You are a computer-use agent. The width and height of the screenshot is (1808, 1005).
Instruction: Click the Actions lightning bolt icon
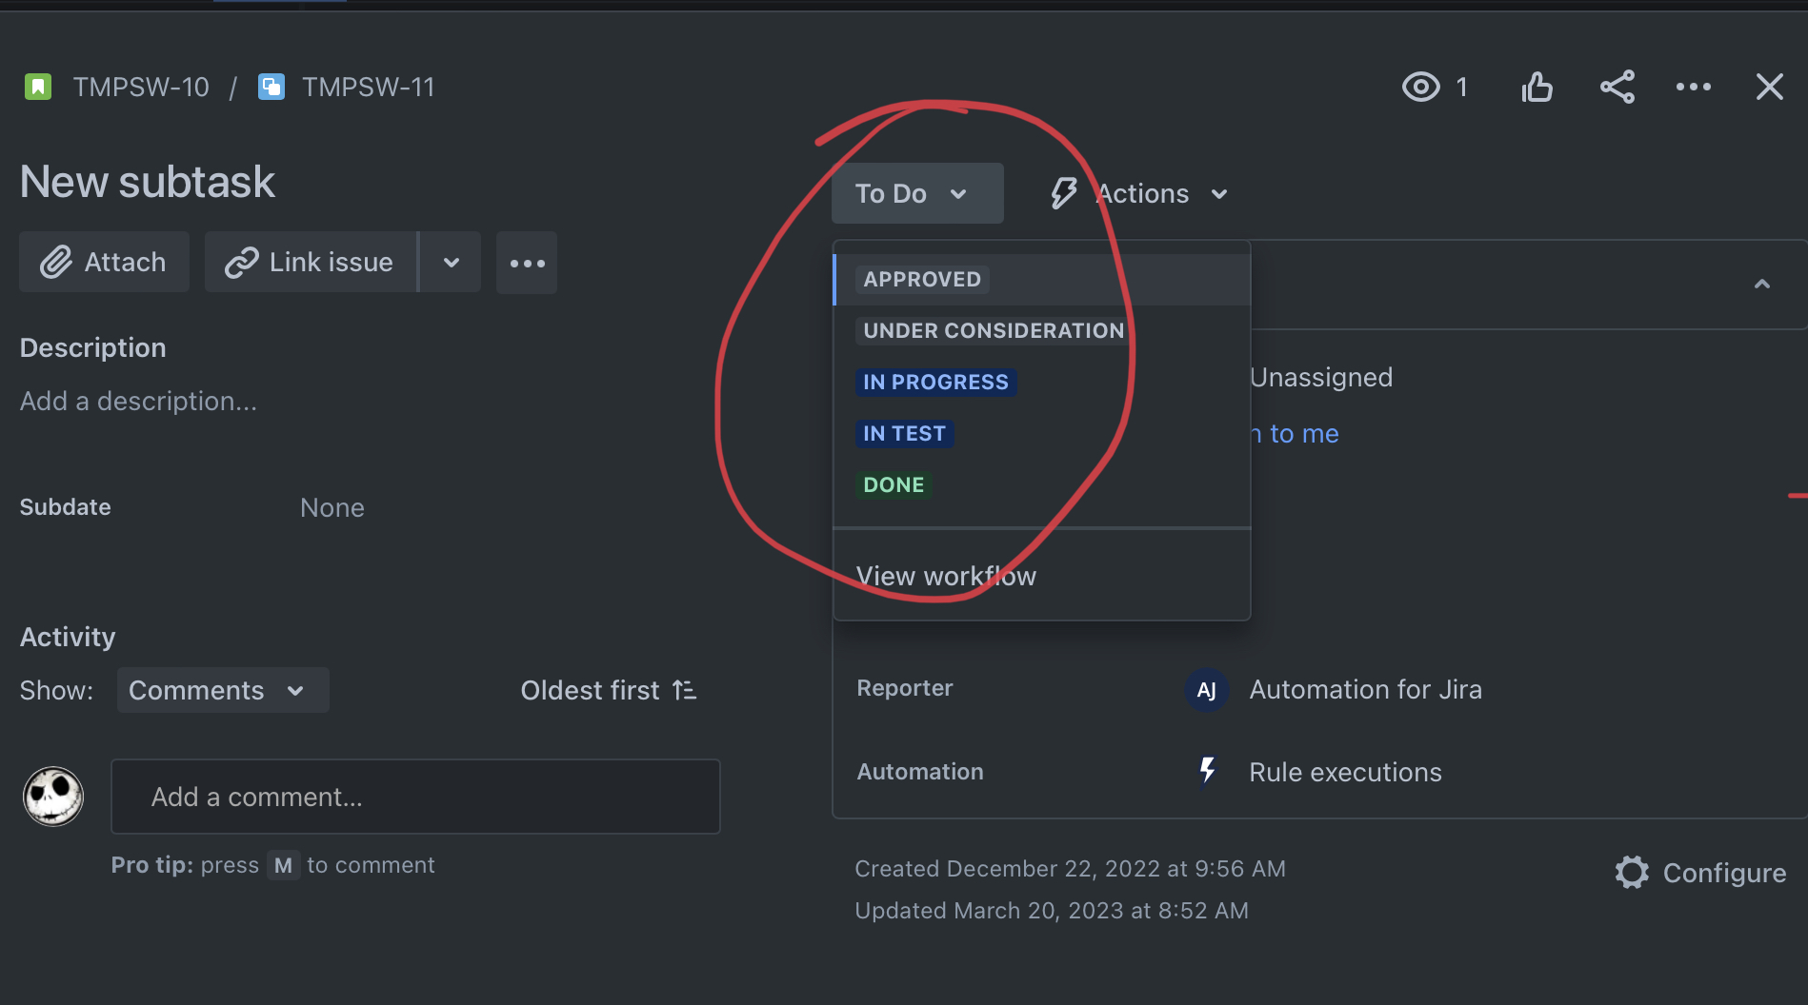click(x=1064, y=192)
